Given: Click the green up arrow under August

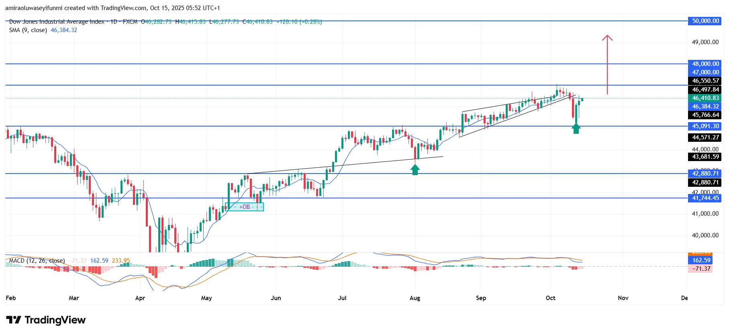Looking at the screenshot, I should coord(415,170).
